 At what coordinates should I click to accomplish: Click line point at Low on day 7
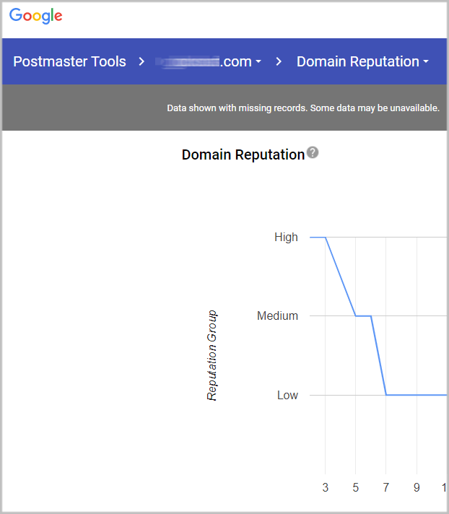[386, 395]
